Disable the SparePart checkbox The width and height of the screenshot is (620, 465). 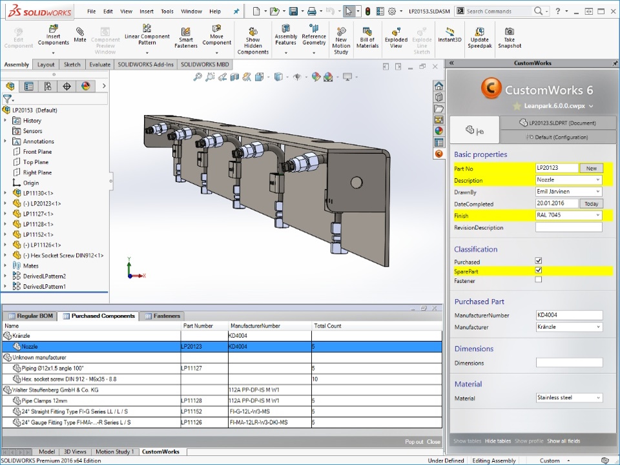(x=538, y=271)
